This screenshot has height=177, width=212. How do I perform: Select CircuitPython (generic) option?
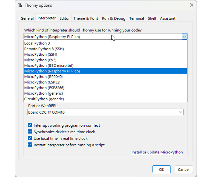pos(105,99)
